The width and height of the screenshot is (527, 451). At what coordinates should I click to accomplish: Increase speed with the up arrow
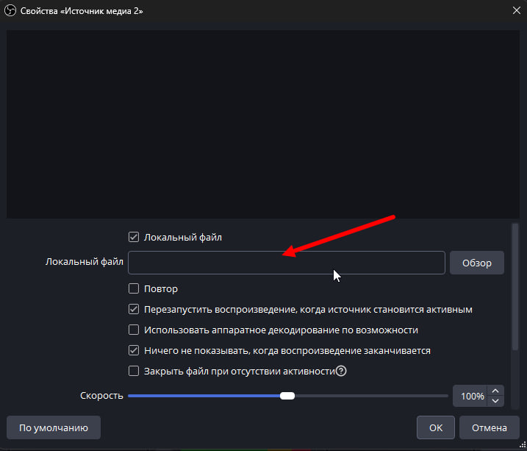[496, 391]
